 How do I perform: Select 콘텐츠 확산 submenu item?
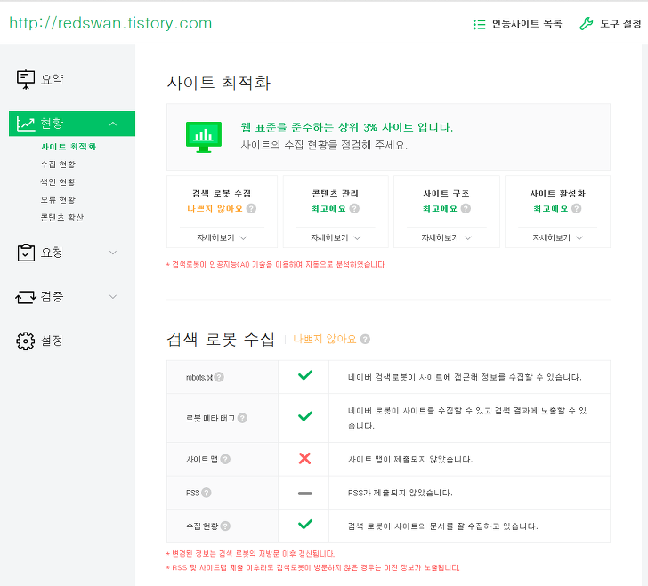click(x=62, y=217)
